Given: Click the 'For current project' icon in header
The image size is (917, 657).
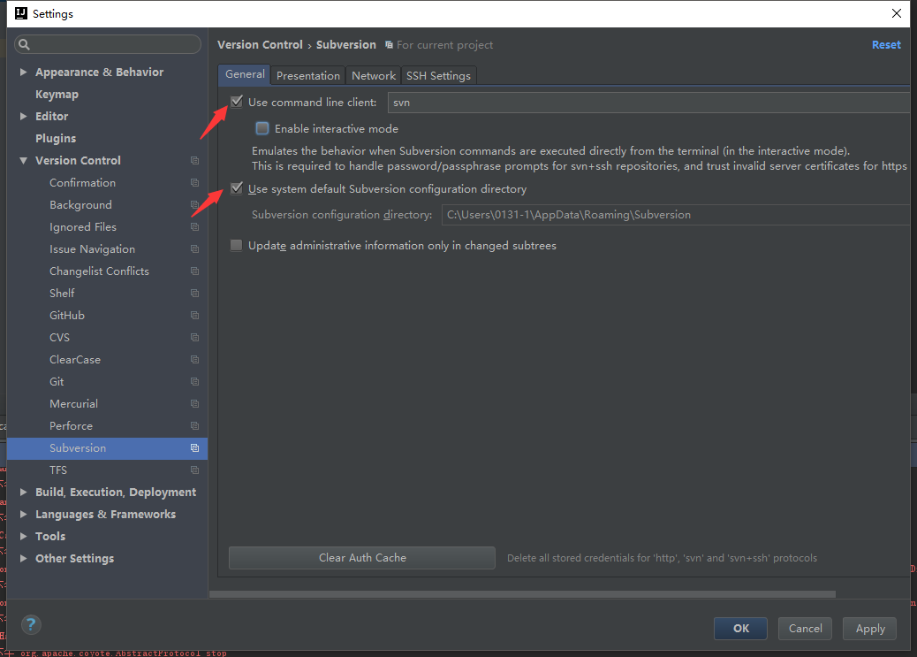Looking at the screenshot, I should coord(389,45).
